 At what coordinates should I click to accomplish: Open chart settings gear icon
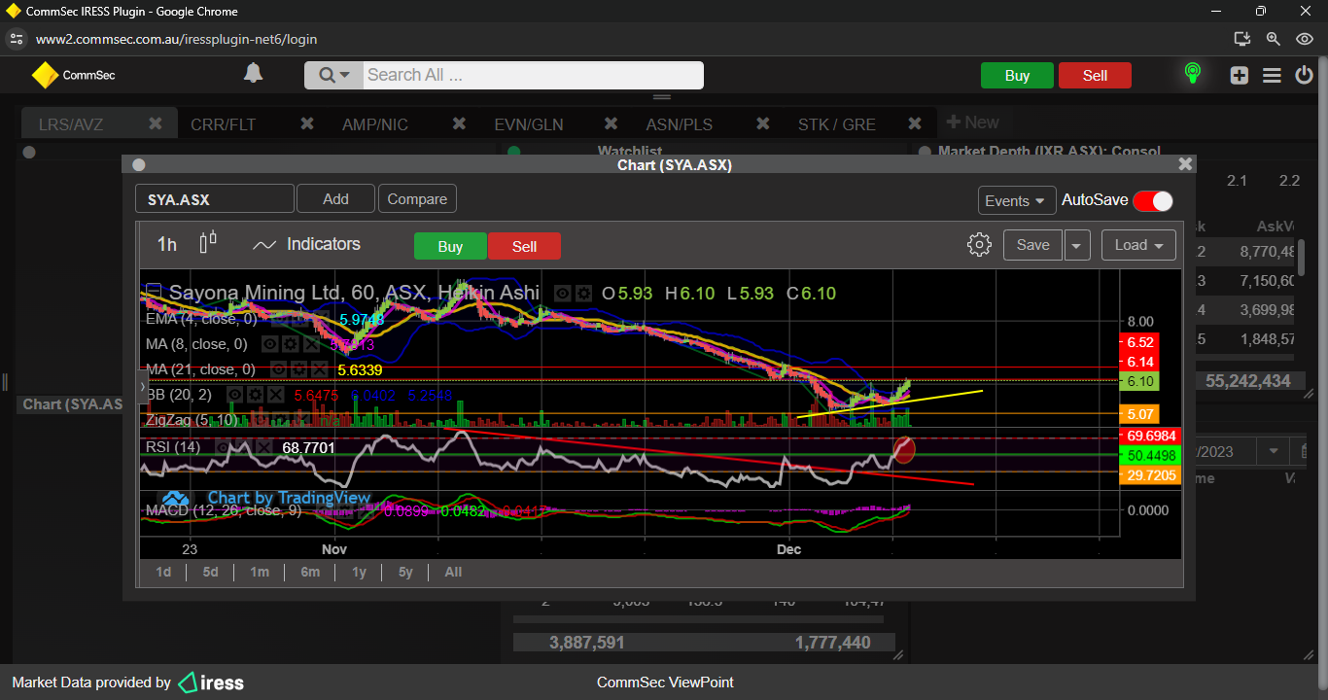pos(979,245)
